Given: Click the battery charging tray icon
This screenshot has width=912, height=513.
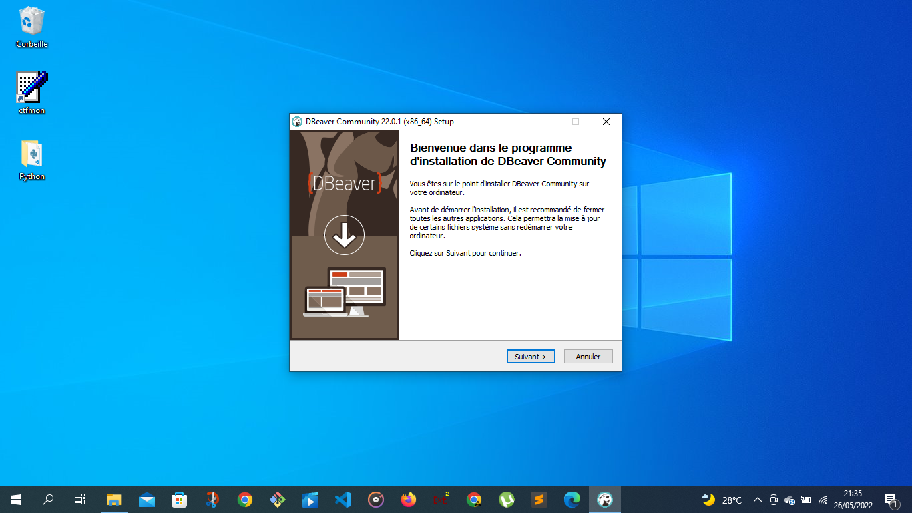Looking at the screenshot, I should tap(806, 500).
